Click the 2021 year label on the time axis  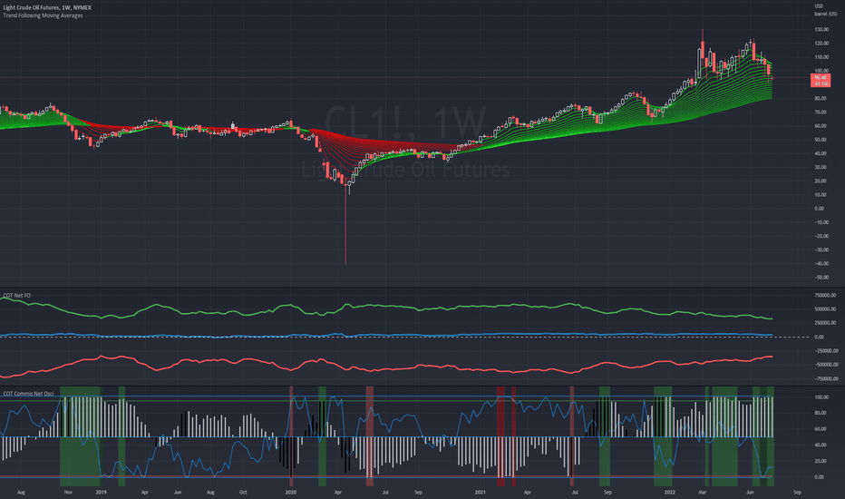point(481,492)
